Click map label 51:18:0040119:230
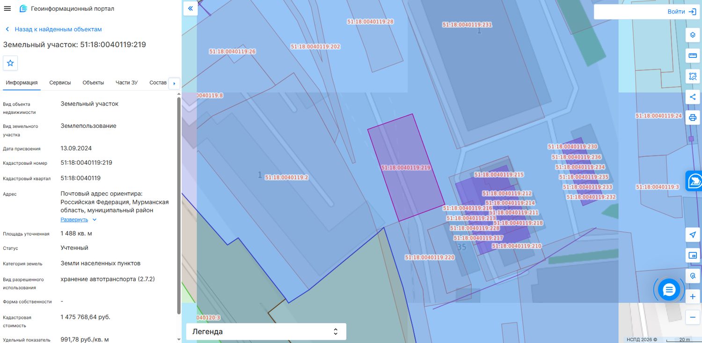This screenshot has width=702, height=343. [x=572, y=147]
